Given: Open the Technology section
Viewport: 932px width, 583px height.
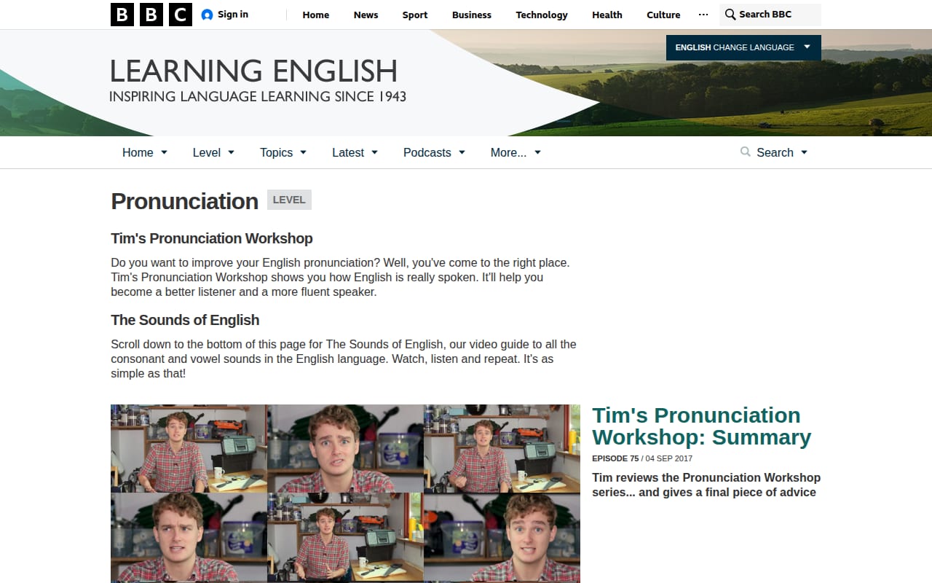Looking at the screenshot, I should (542, 15).
